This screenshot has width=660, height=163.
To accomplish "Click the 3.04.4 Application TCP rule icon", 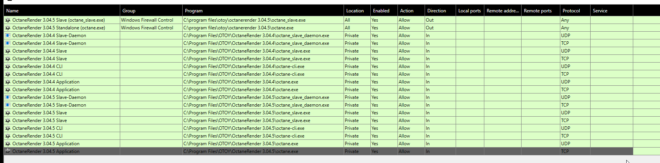I will tap(8, 90).
